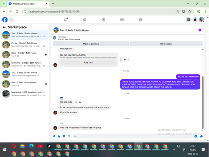
Task: Click the 'What's the address' message
Action: coord(68,112)
